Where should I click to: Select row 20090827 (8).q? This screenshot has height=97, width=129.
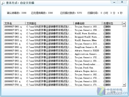pos(63,81)
